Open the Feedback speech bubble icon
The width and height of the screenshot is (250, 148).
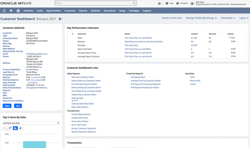pos(178,3)
